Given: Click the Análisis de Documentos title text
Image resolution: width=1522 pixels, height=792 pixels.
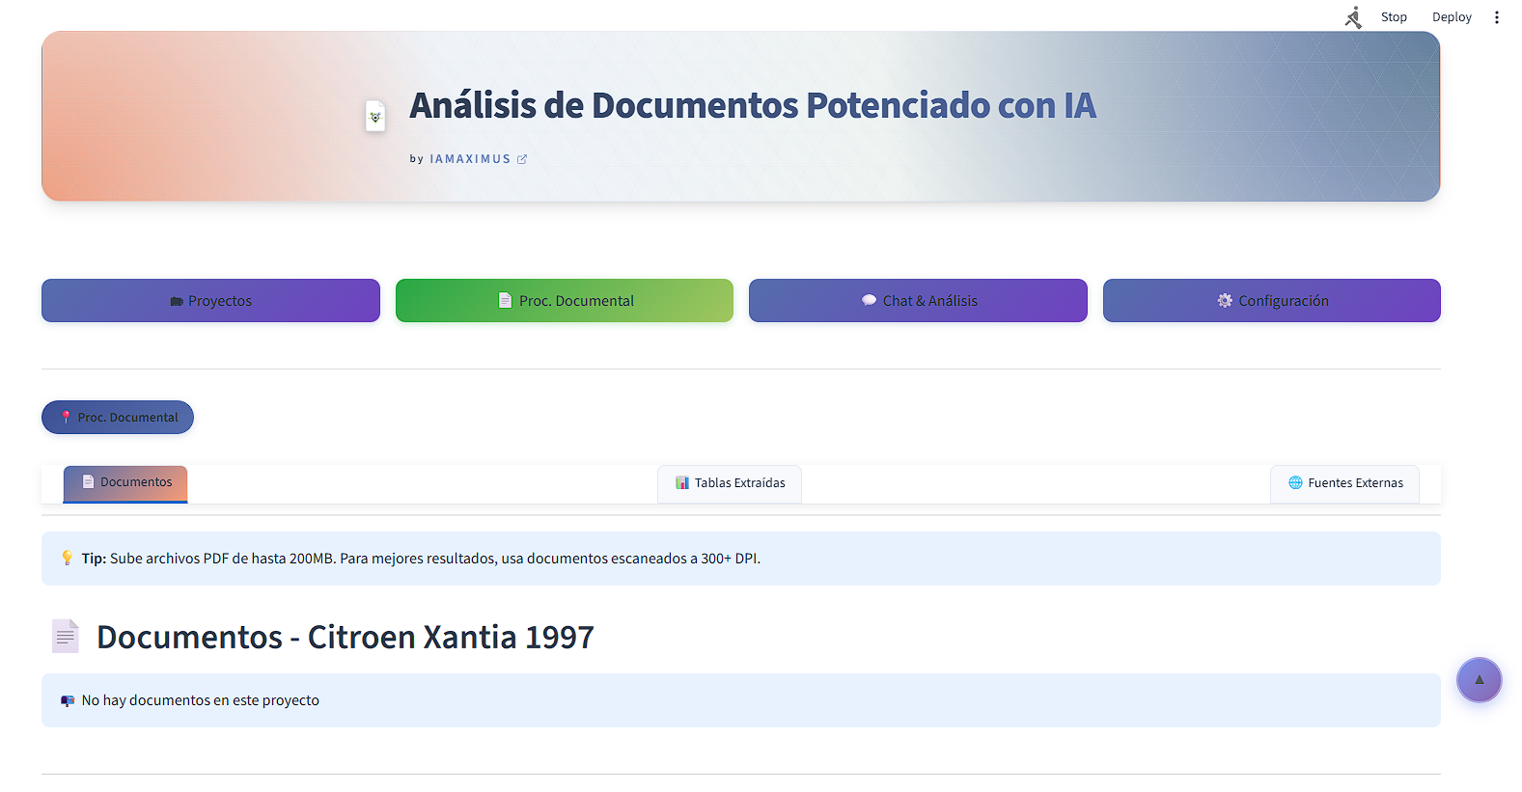Looking at the screenshot, I should 752,106.
